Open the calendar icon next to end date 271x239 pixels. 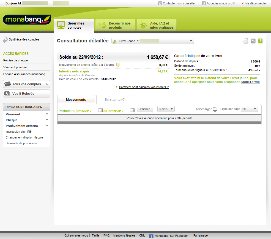click(x=132, y=110)
